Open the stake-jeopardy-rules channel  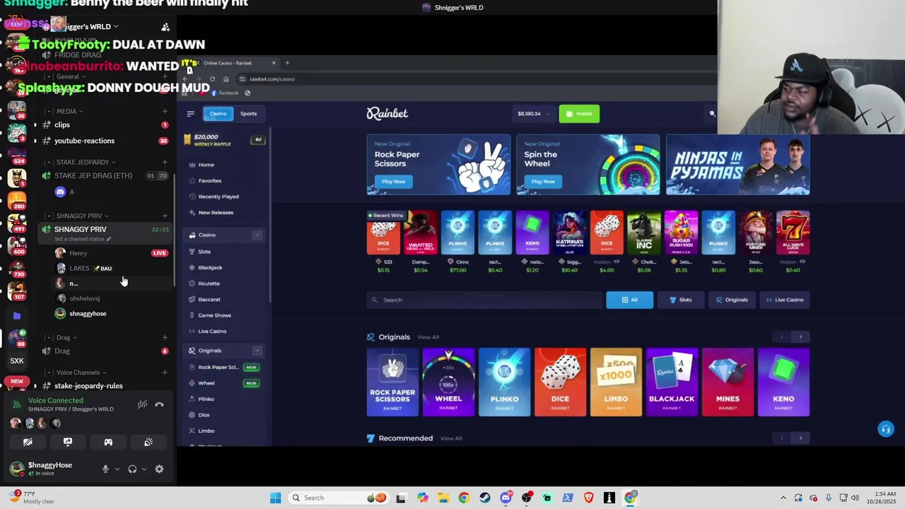pyautogui.click(x=88, y=386)
